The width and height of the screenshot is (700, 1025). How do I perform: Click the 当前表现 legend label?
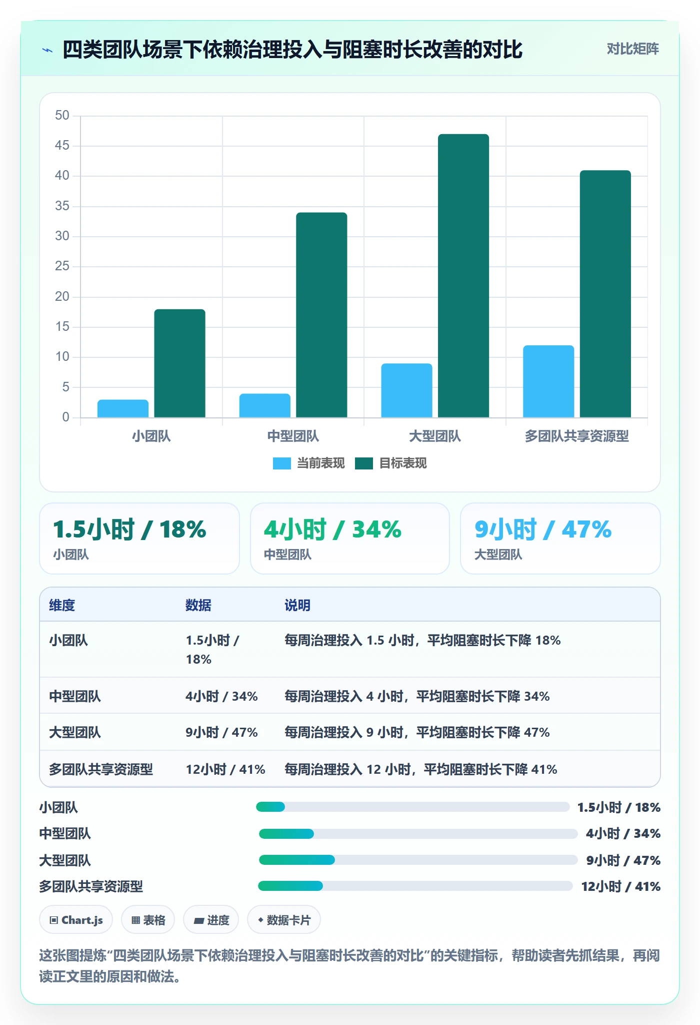point(320,463)
